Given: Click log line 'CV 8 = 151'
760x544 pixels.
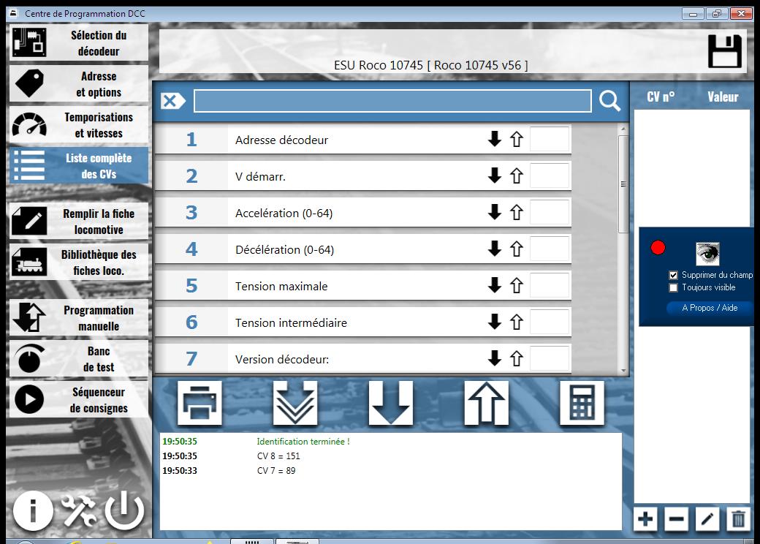Looking at the screenshot, I should tap(278, 456).
